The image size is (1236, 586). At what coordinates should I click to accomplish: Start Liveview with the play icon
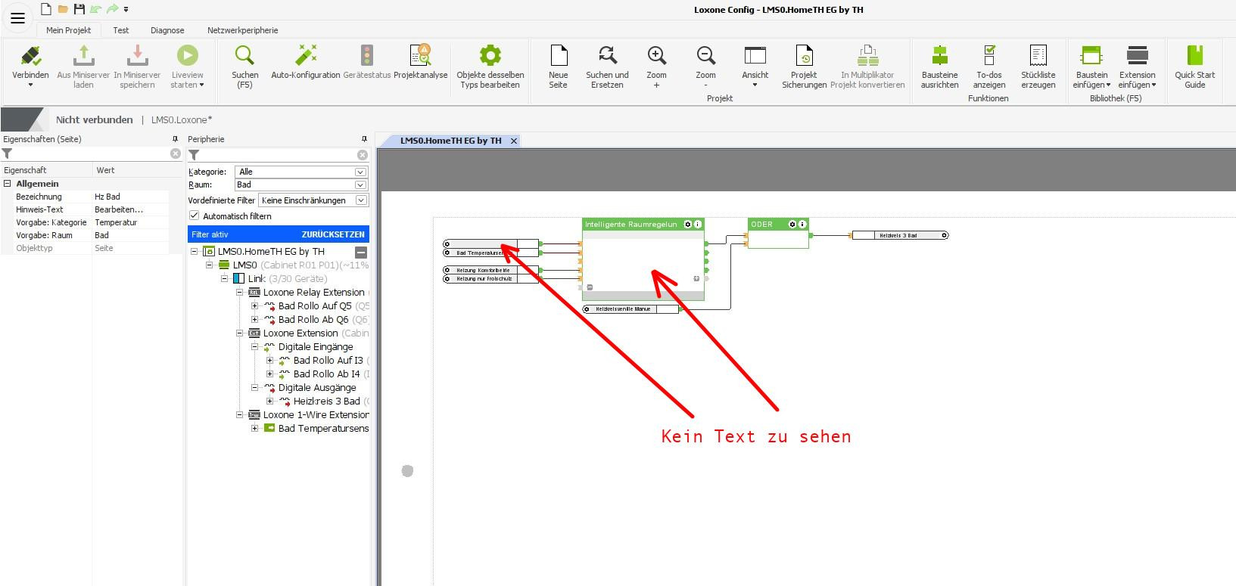(187, 55)
